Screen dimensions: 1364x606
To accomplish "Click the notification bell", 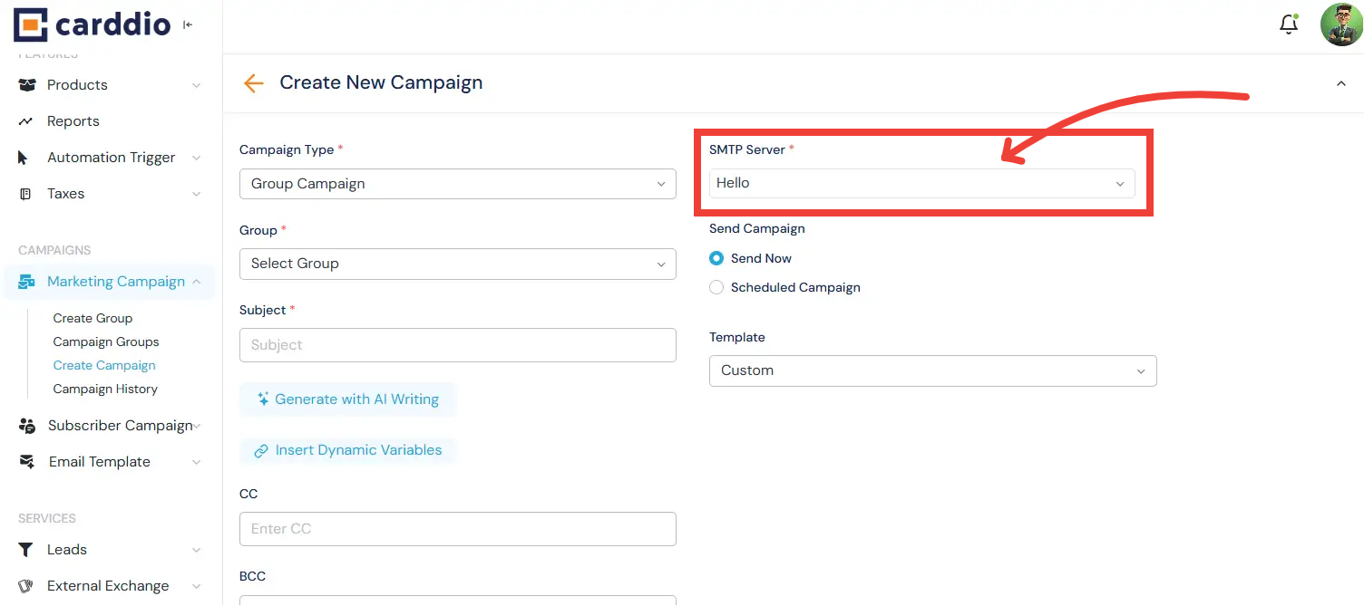I will click(1289, 24).
